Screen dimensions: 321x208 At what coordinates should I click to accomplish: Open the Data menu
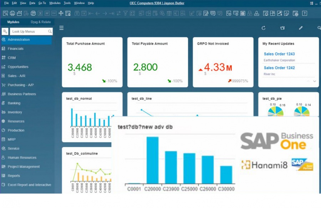click(32, 3)
